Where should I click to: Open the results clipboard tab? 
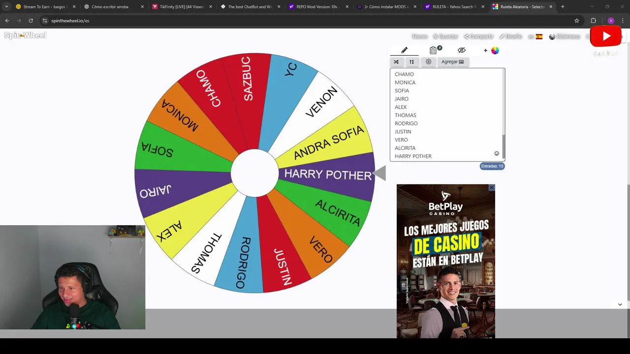[433, 50]
